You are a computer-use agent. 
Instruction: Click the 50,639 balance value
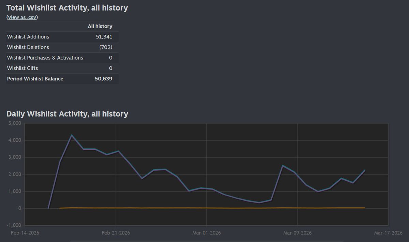coord(104,79)
